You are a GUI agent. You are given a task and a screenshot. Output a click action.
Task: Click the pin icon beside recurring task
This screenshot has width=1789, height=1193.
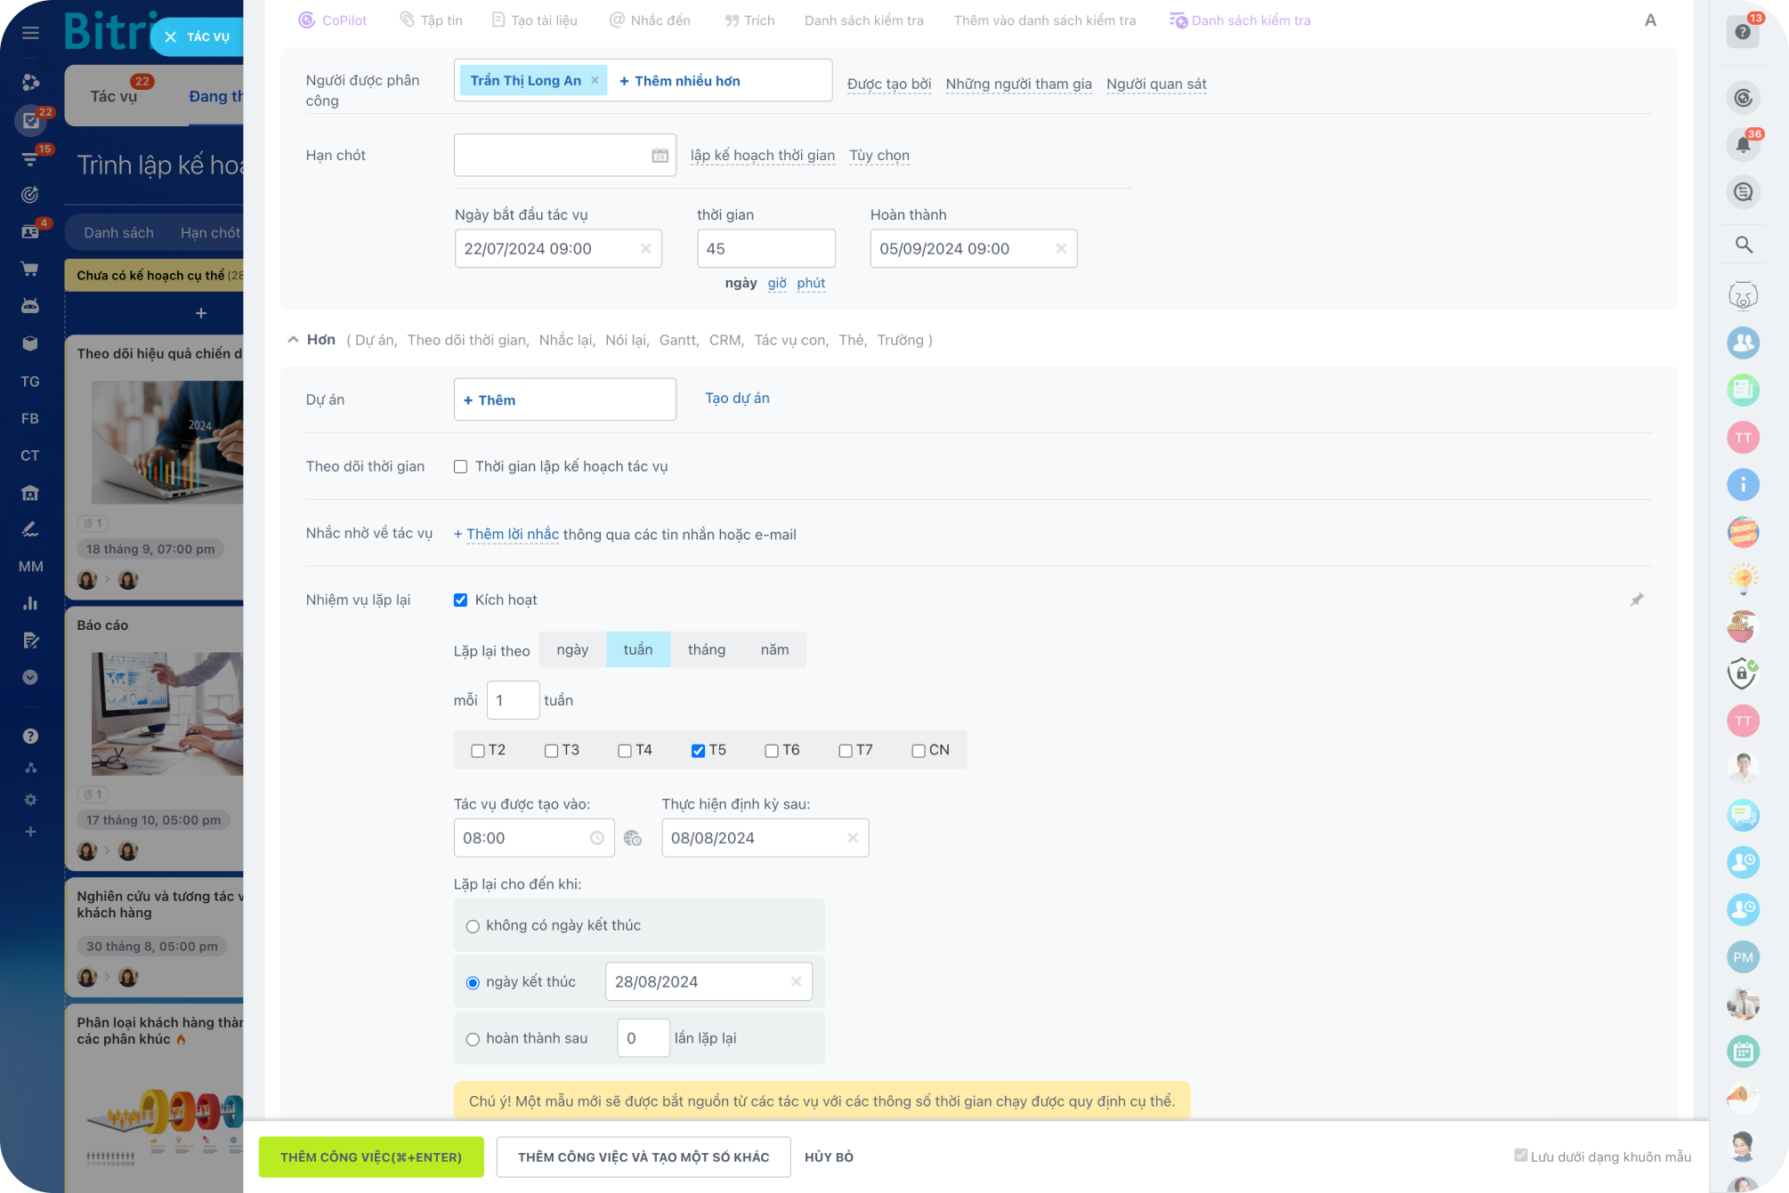(x=1636, y=601)
